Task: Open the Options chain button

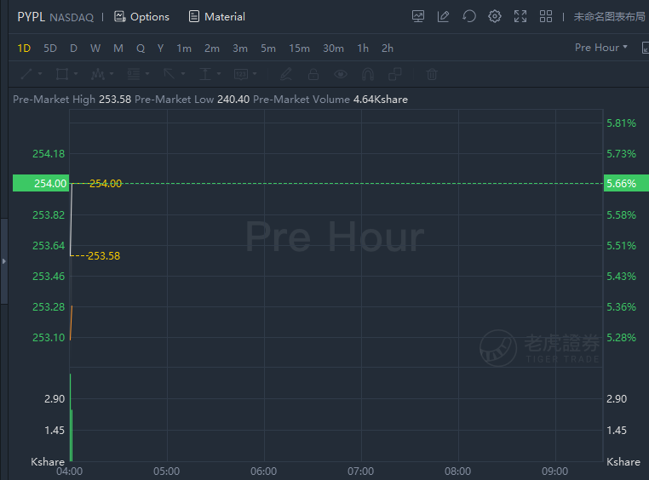Action: pyautogui.click(x=141, y=17)
